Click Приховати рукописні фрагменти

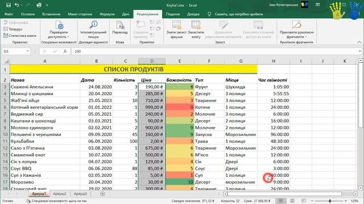[x=296, y=29]
